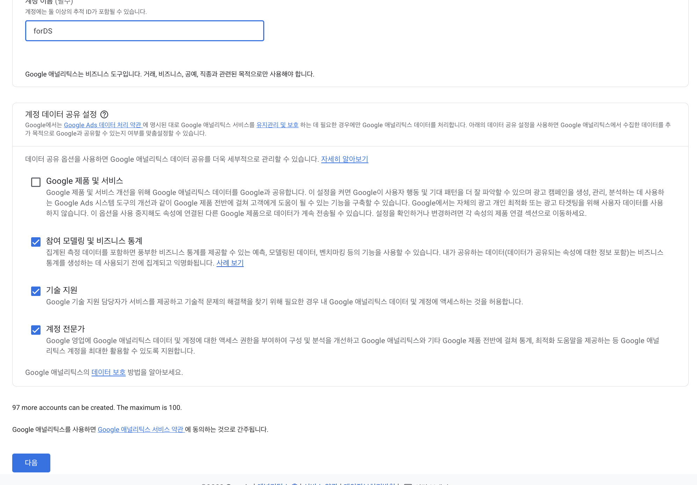Open the 유지관리 및 보호 link
697x485 pixels.
pos(277,125)
